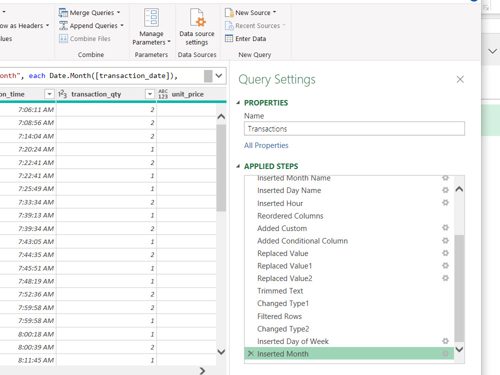500x375 pixels.
Task: Open settings gear for Inserted Hour
Action: (445, 202)
